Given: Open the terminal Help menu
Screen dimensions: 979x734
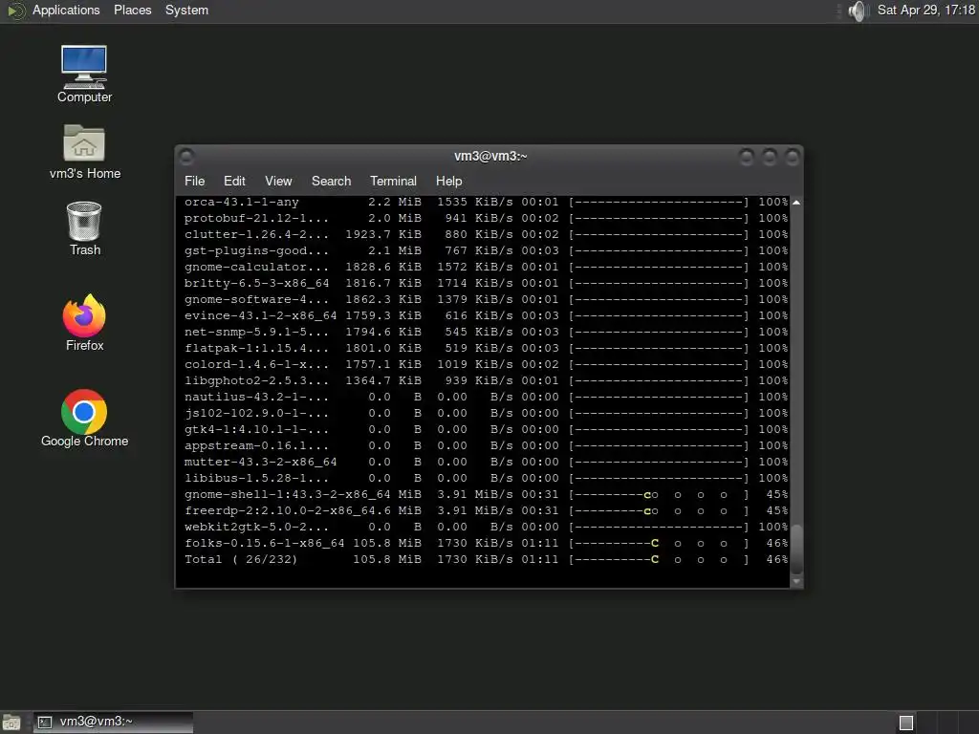Looking at the screenshot, I should pos(448,181).
